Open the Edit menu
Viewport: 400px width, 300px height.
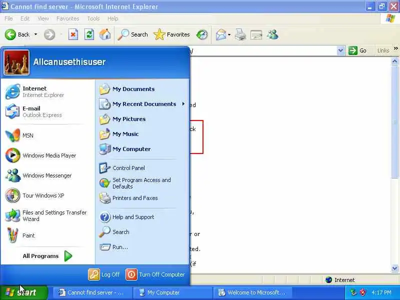pyautogui.click(x=25, y=18)
